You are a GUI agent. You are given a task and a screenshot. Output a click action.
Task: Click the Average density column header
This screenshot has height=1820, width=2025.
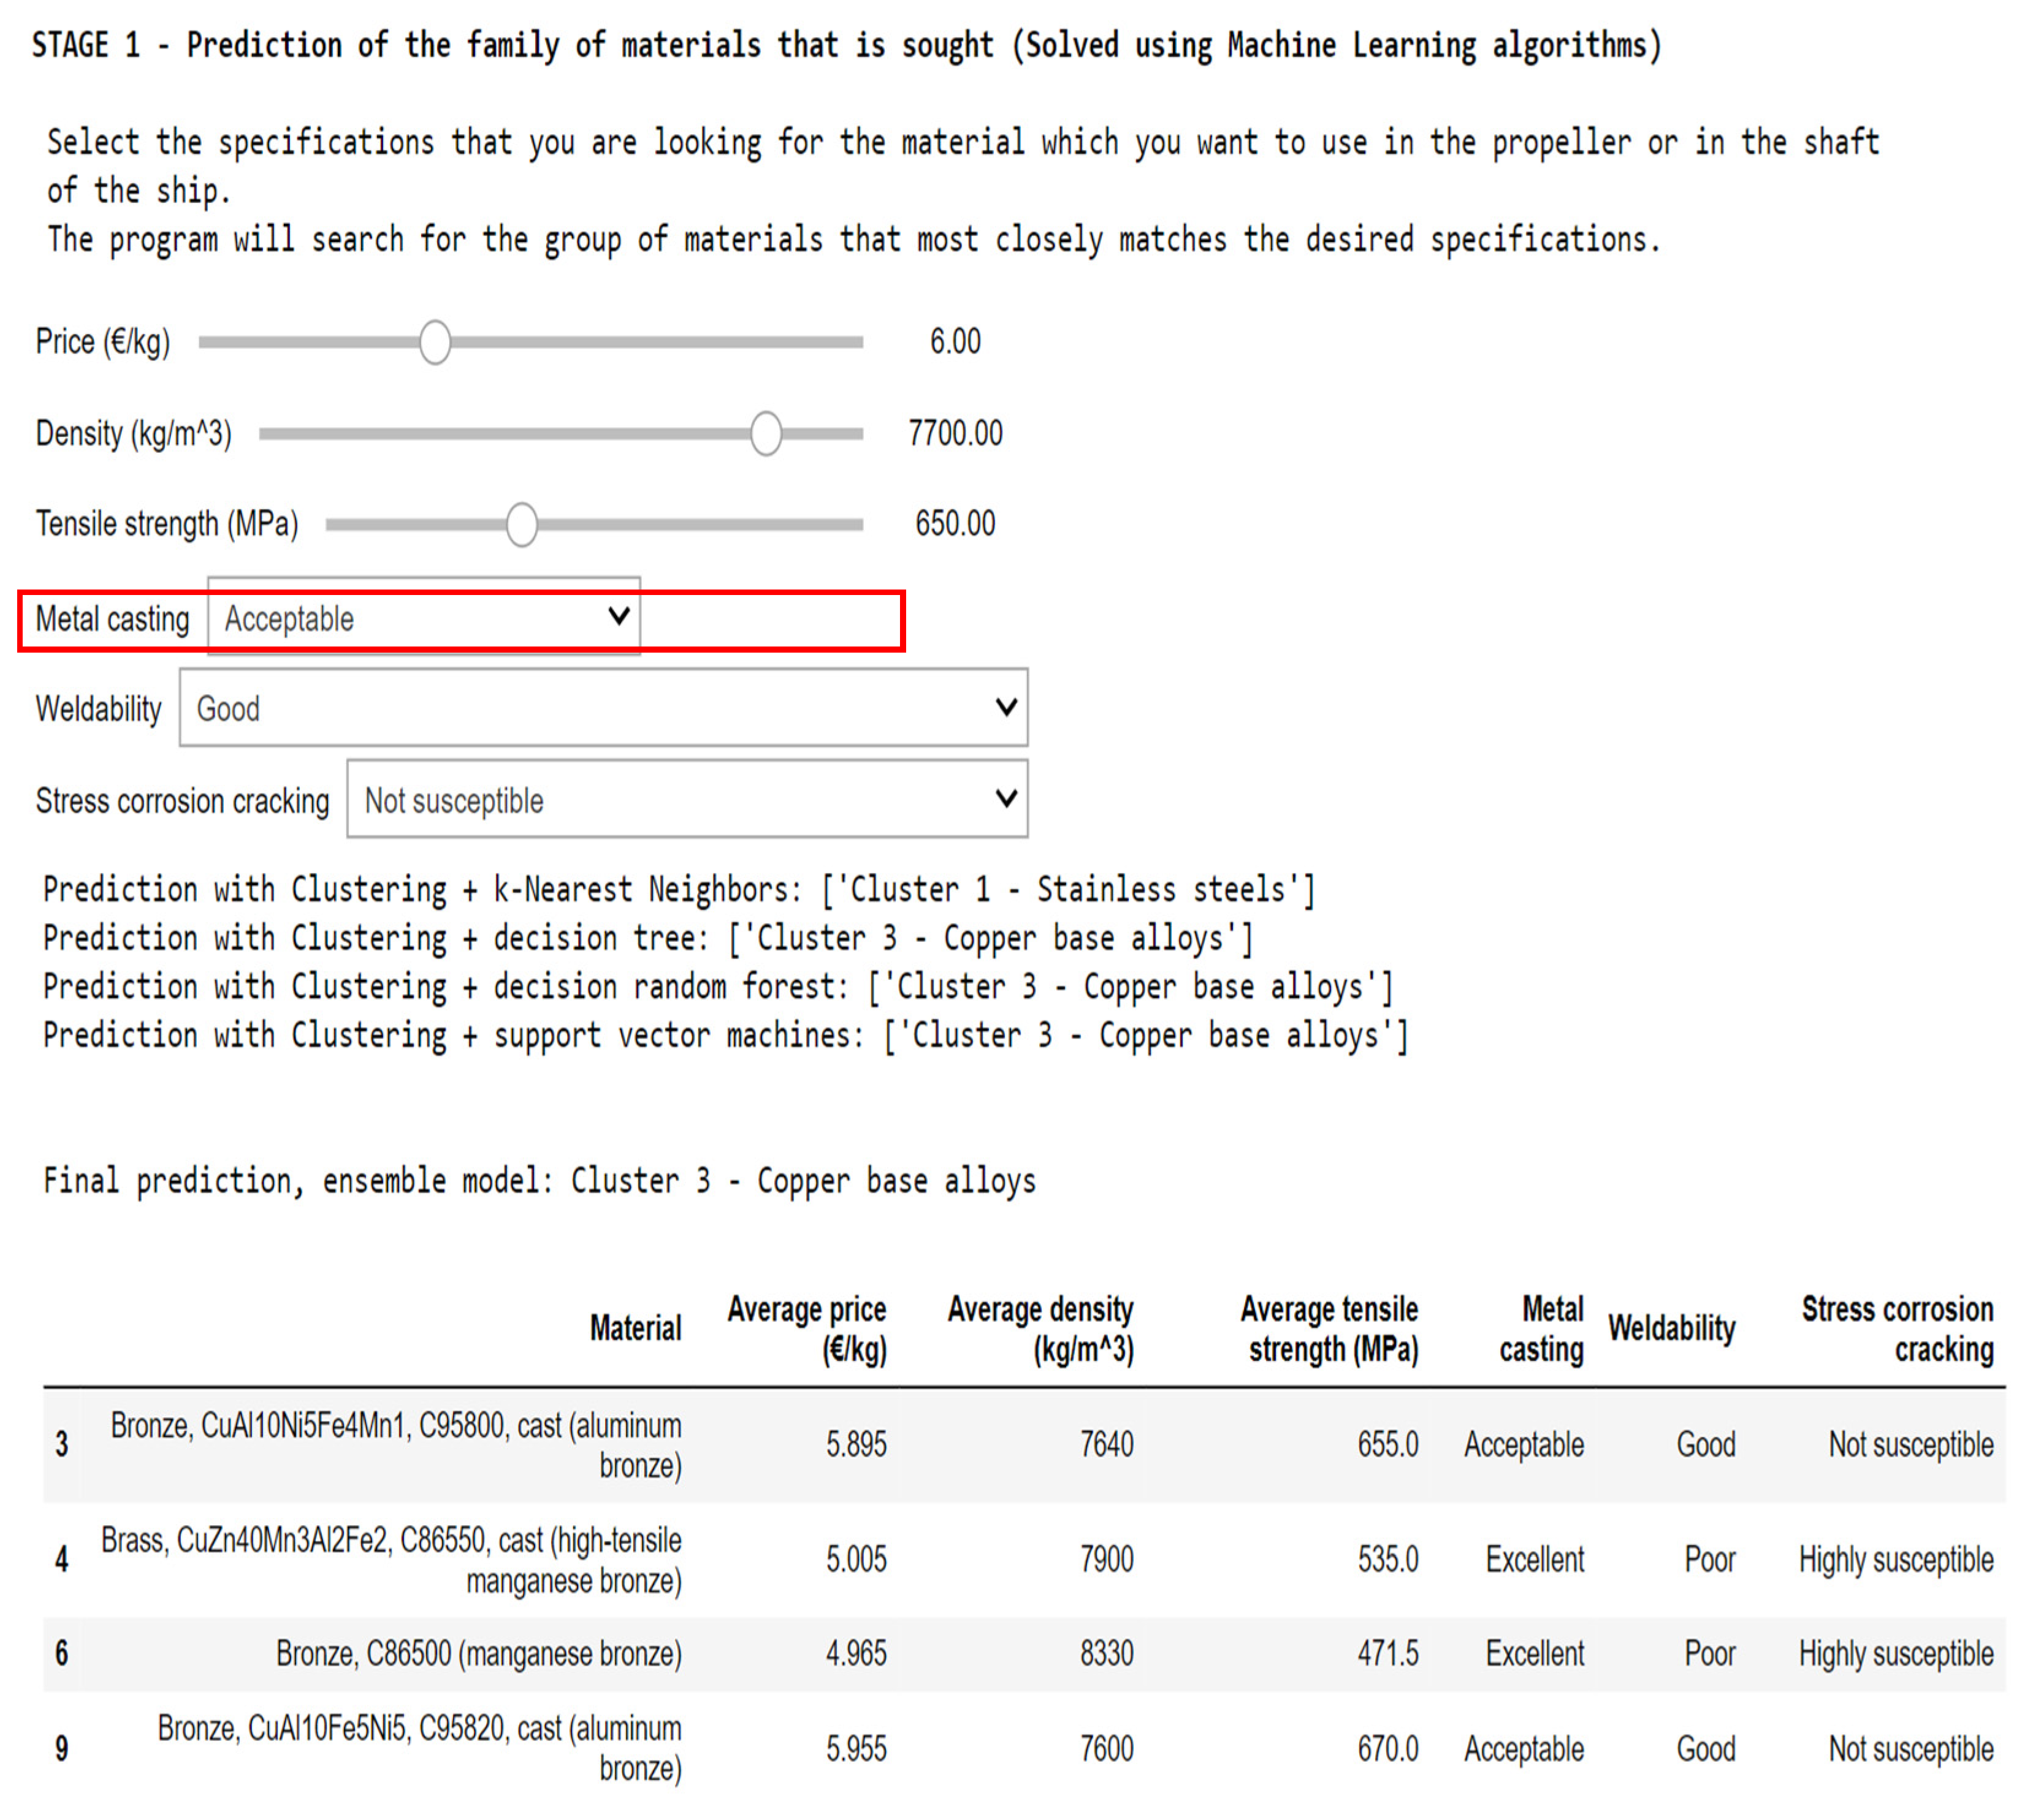click(1040, 1328)
